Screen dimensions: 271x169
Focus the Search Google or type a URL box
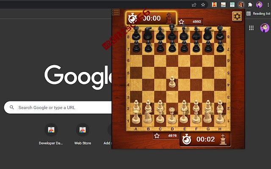point(58,107)
